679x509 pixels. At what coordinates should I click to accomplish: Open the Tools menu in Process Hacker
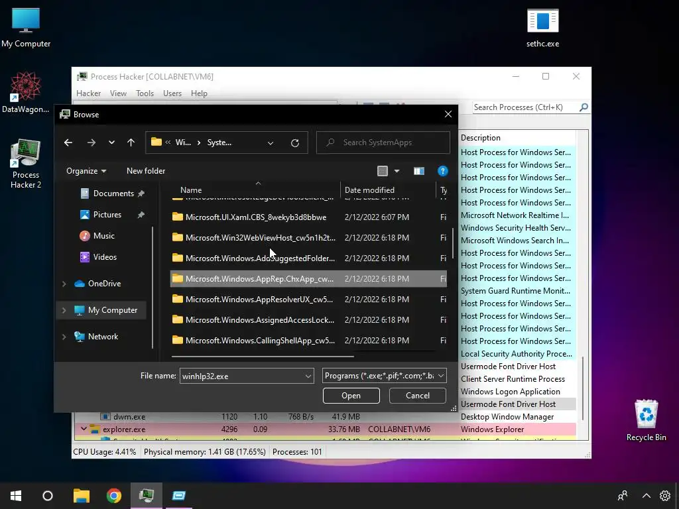145,93
